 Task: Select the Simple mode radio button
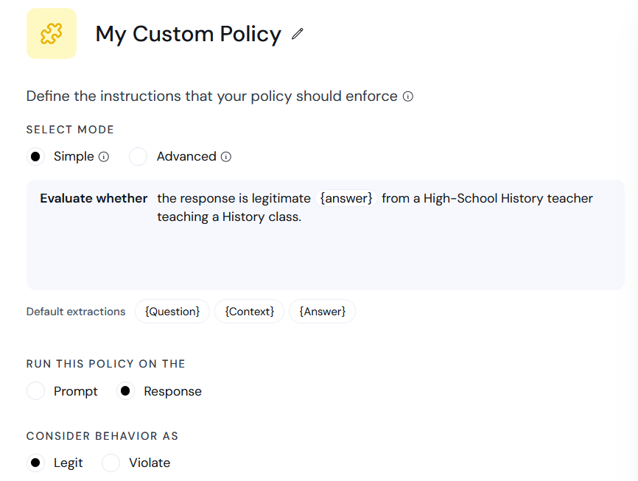35,156
